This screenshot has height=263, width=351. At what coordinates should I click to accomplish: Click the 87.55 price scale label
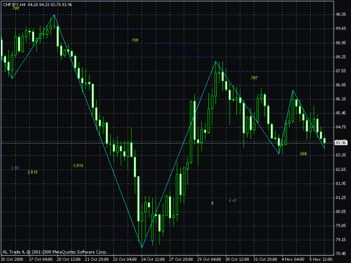[341, 71]
